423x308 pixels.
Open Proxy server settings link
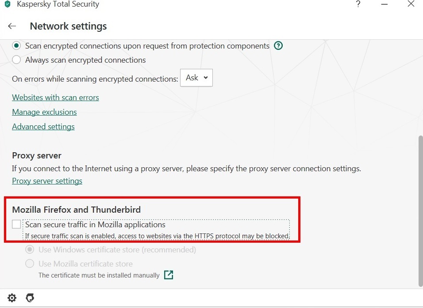coord(47,181)
